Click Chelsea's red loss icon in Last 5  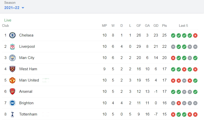click(x=195, y=35)
